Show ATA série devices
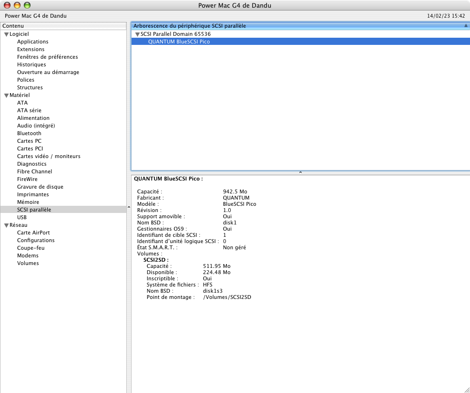This screenshot has width=470, height=393. (29, 110)
